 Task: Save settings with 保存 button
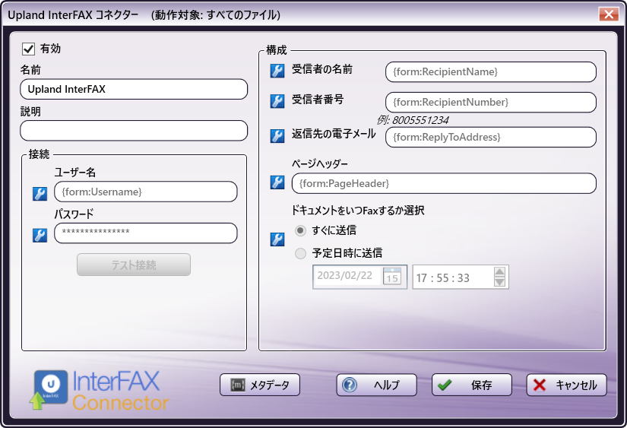point(472,385)
